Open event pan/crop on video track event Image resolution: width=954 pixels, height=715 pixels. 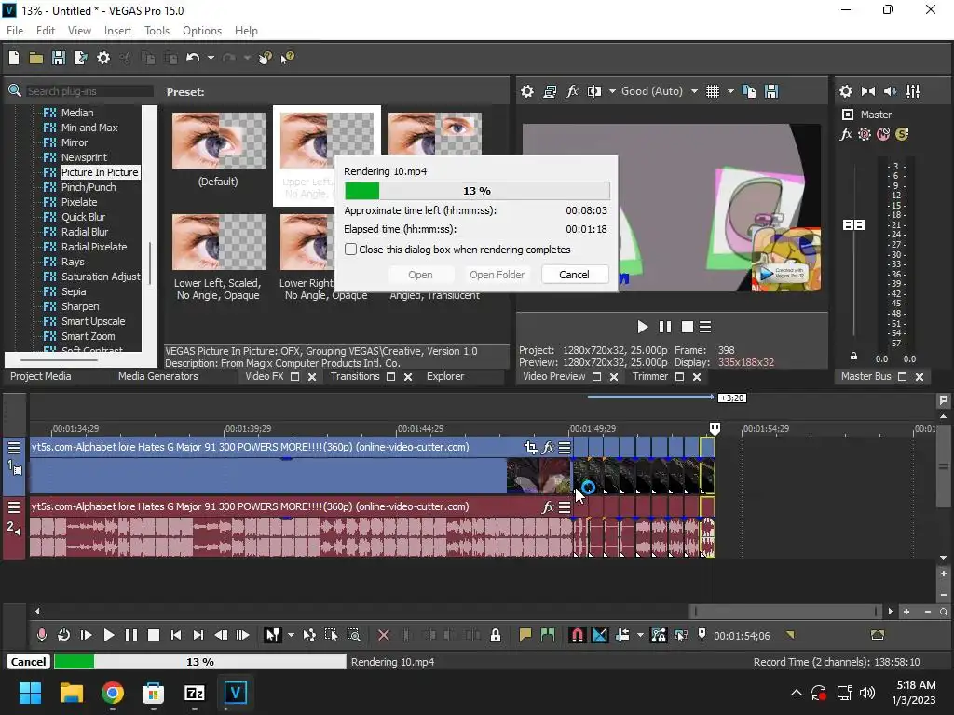(x=530, y=448)
